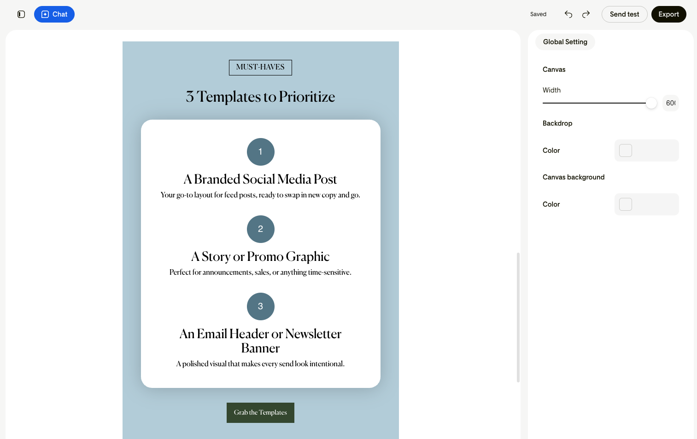Click the undo arrow icon
Viewport: 697px width, 439px height.
568,14
